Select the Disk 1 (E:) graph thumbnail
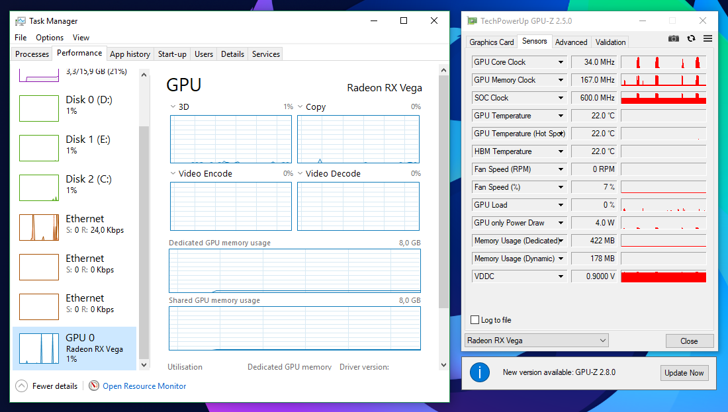Viewport: 728px width, 412px height. click(x=39, y=148)
